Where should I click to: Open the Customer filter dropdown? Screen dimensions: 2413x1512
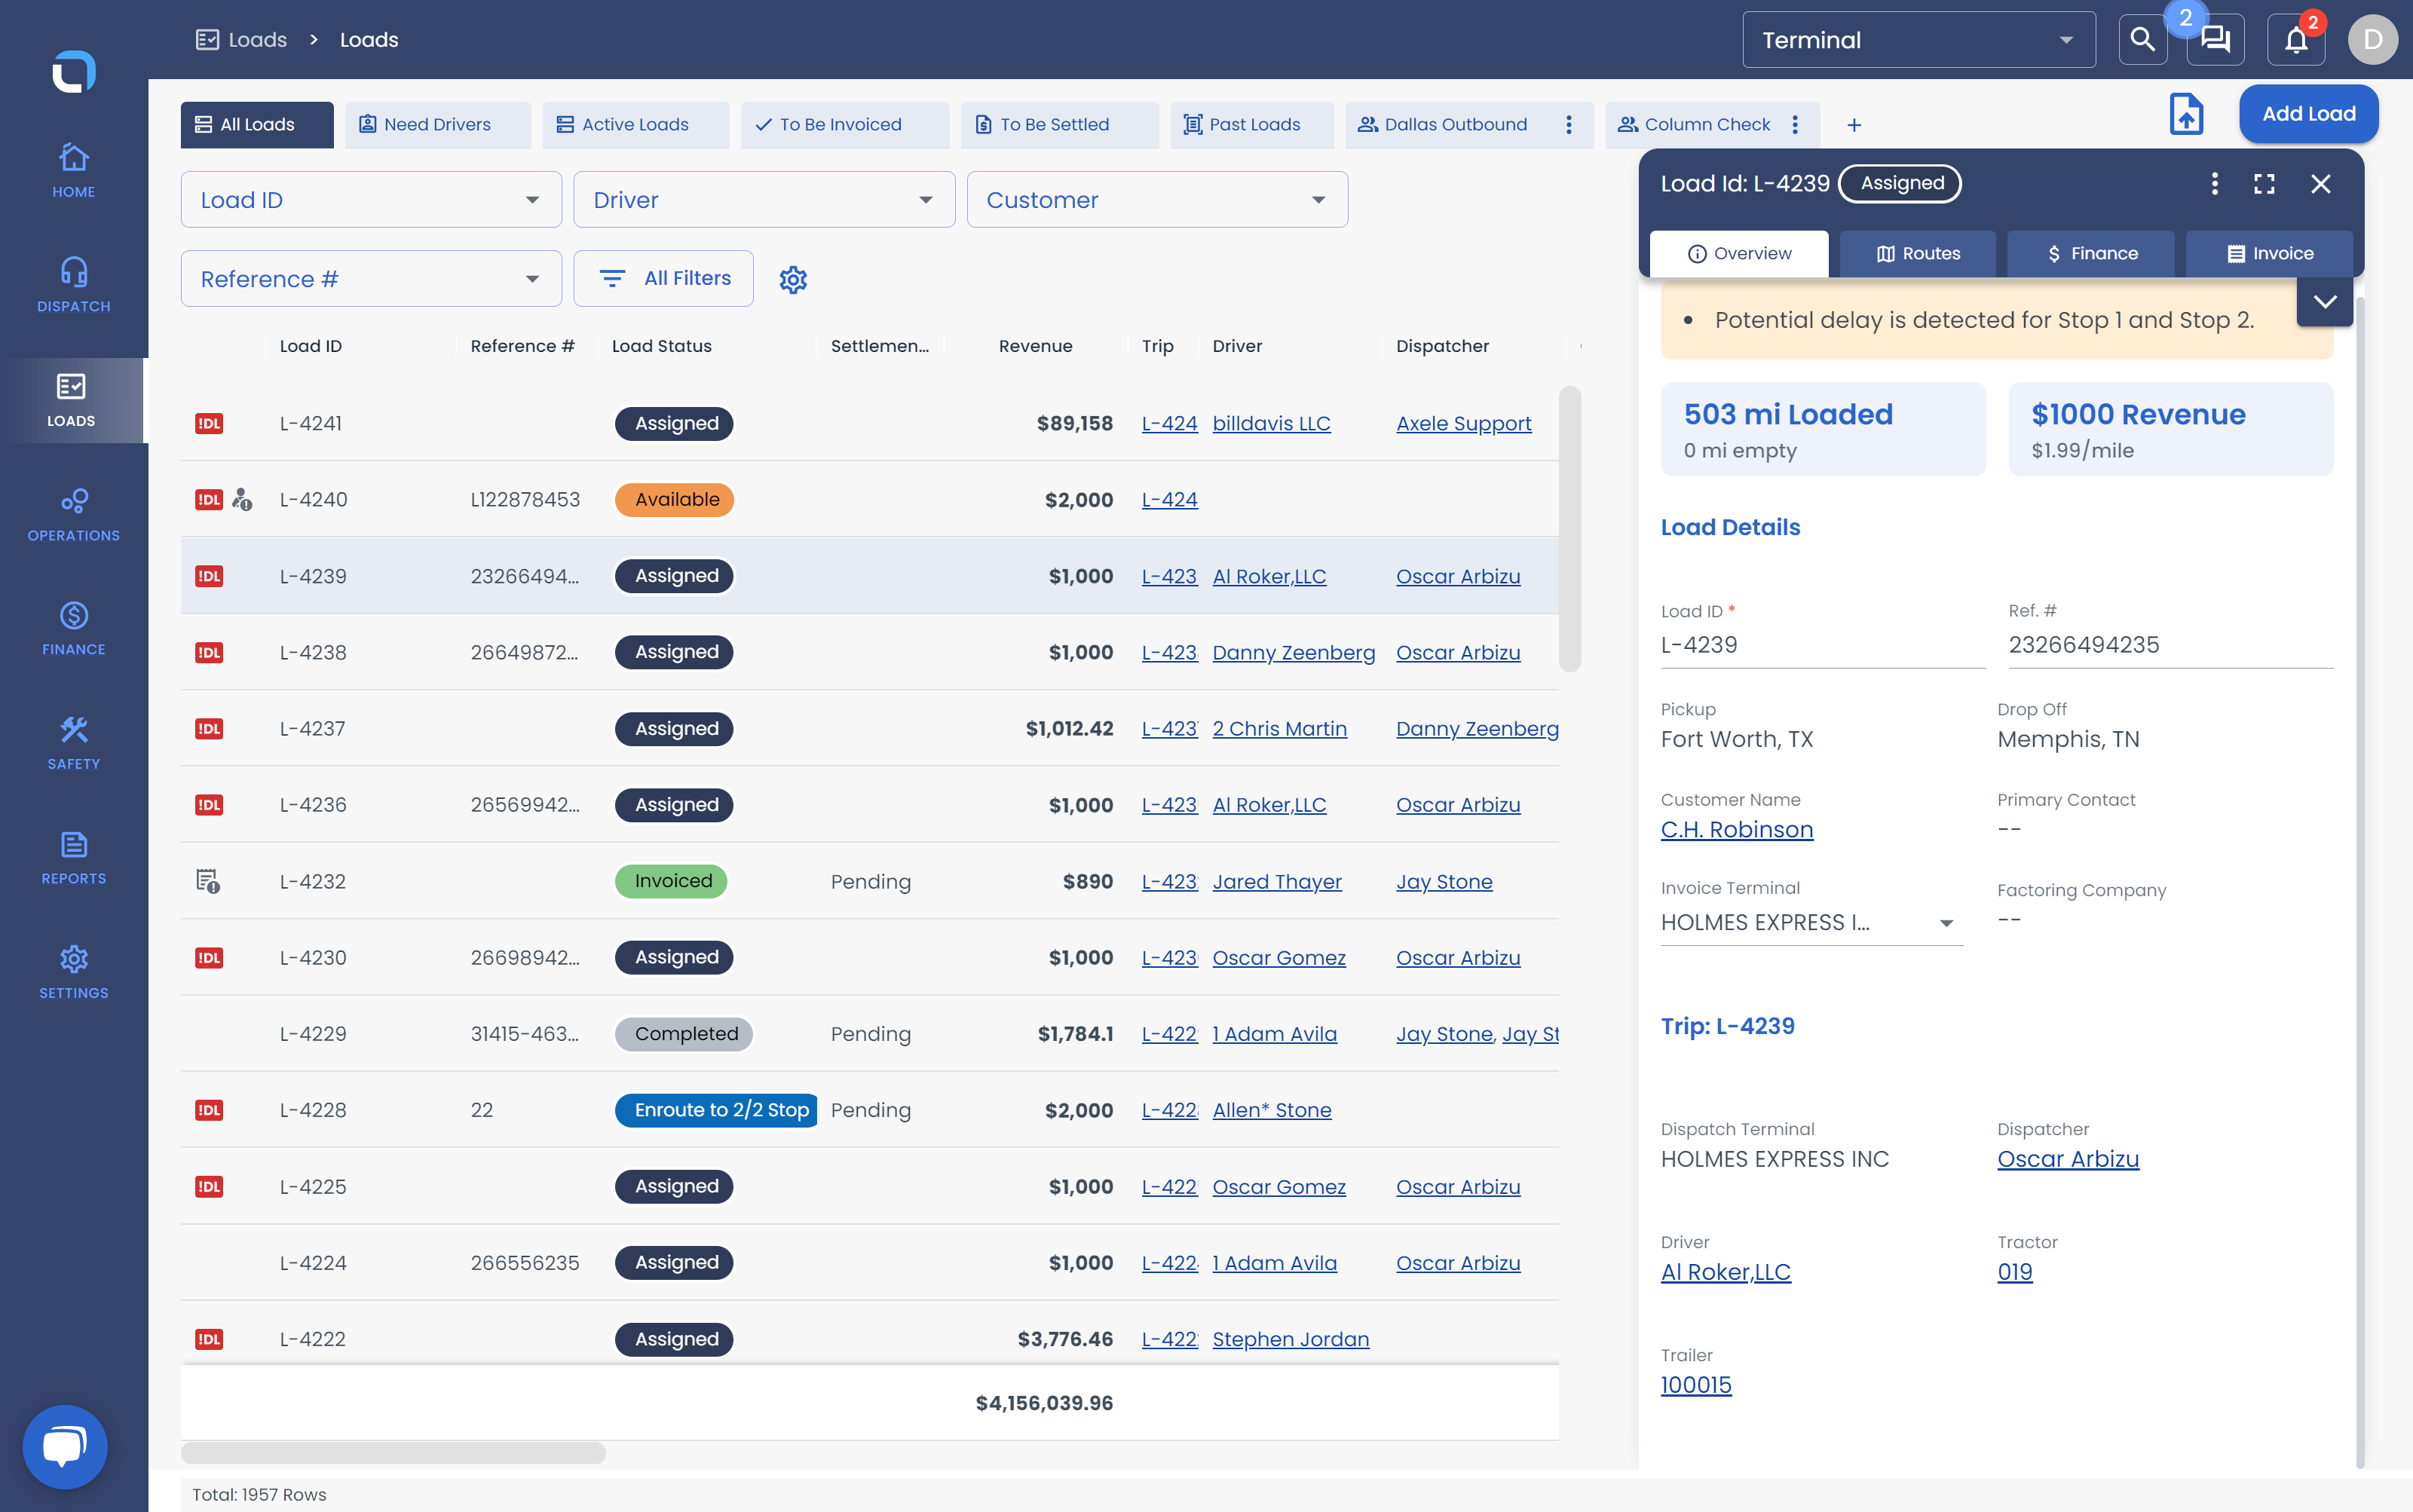click(x=1157, y=200)
